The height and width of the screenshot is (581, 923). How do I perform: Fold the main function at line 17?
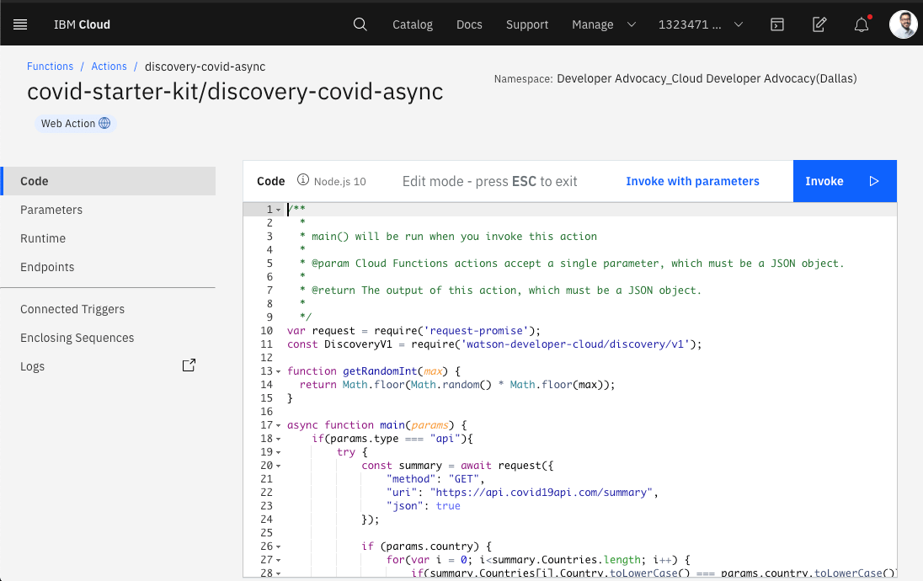[x=279, y=425]
